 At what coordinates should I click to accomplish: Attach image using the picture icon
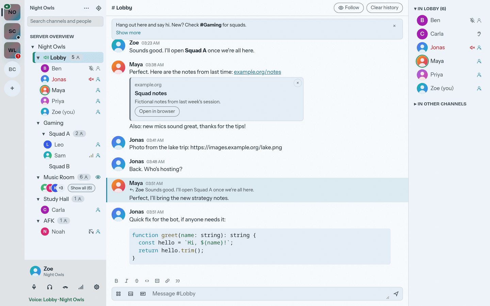point(131,294)
